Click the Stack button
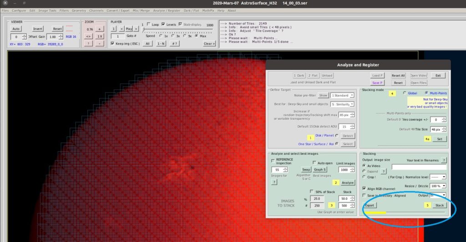 pos(440,205)
